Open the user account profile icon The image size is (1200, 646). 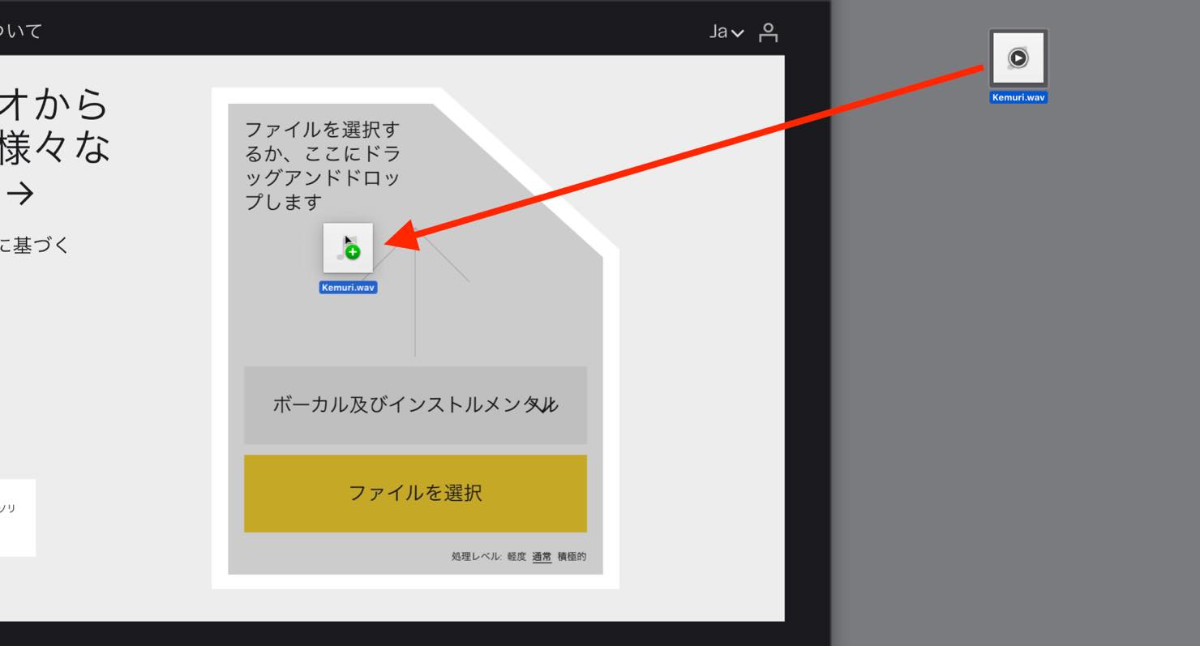767,32
